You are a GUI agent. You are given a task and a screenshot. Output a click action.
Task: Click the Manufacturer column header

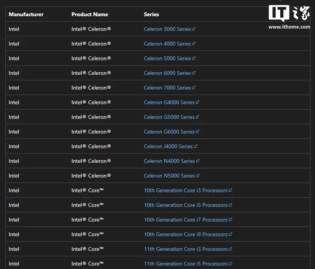pos(26,14)
